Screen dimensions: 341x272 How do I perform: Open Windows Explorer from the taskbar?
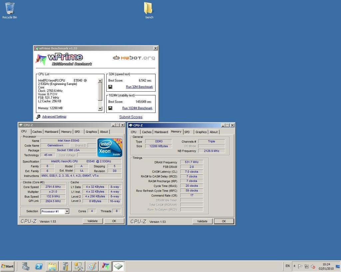click(x=52, y=266)
